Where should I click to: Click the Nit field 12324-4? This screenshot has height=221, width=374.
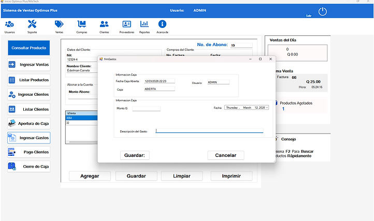[82, 60]
